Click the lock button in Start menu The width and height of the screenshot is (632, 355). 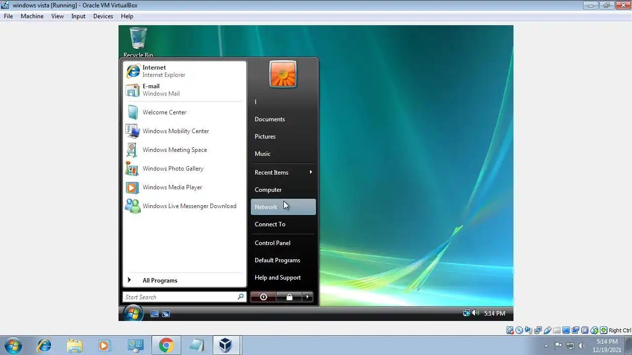tap(289, 297)
